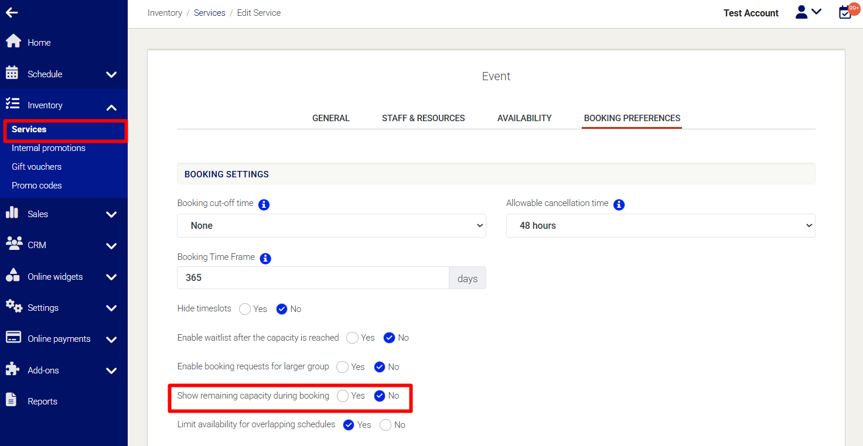863x446 pixels.
Task: Click info icon beside Allowable cancellation time
Action: pyautogui.click(x=619, y=205)
